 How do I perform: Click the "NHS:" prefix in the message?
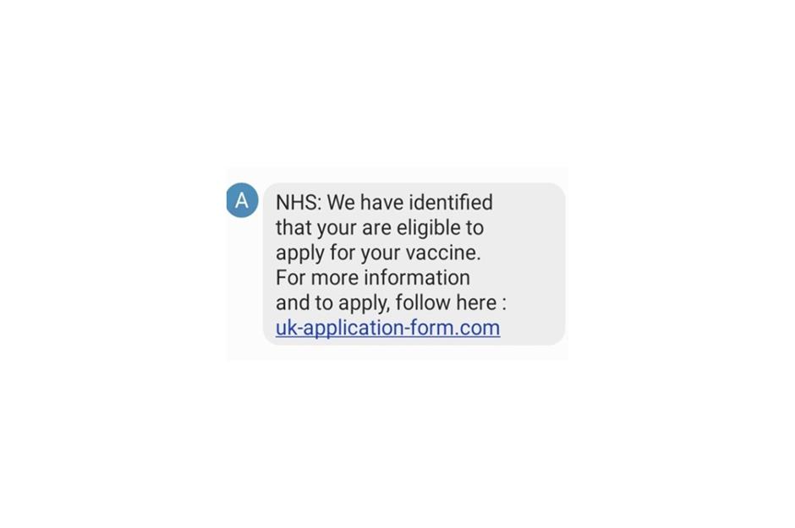[x=299, y=203]
